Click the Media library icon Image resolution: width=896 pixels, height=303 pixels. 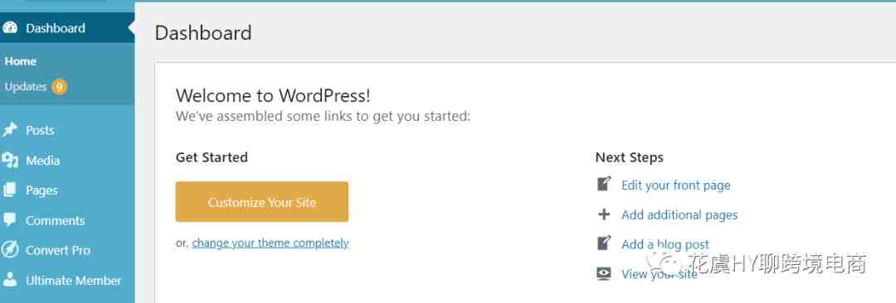10,161
